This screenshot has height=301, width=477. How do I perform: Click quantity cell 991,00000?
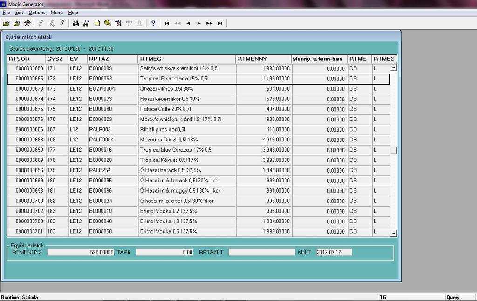[264, 191]
